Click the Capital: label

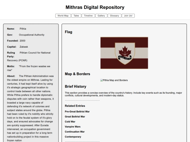click(12, 47)
